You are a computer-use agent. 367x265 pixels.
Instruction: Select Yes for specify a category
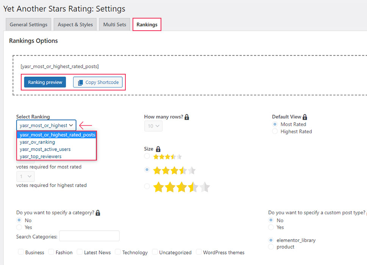click(x=19, y=227)
